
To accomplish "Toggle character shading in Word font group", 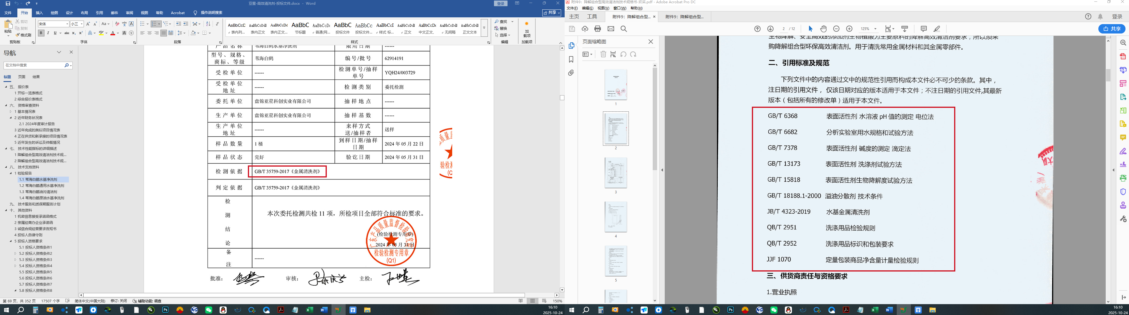I will pos(124,33).
